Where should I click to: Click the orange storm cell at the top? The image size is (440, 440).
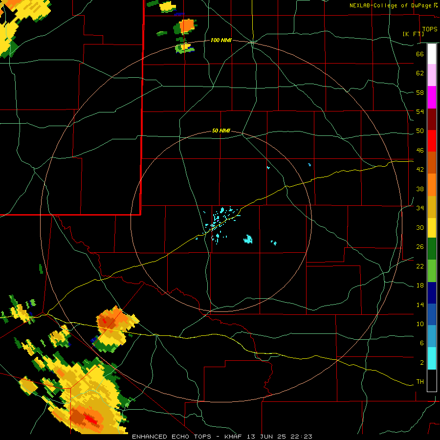pyautogui.click(x=186, y=26)
